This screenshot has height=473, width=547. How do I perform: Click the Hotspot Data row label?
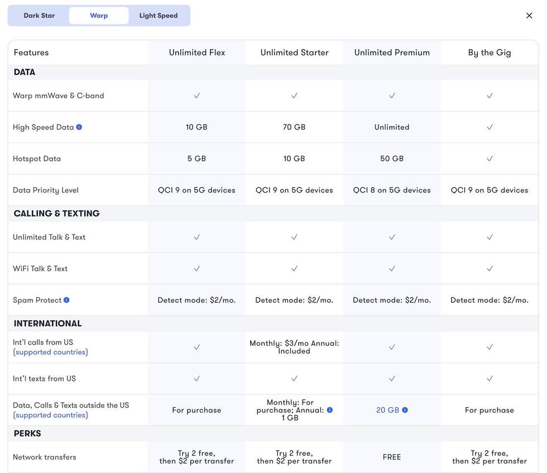(x=37, y=158)
